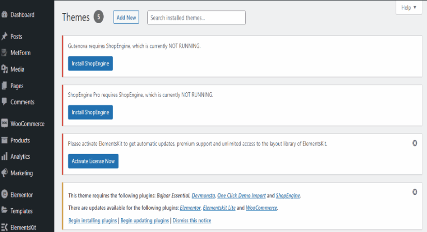Click Dismiss this notice link
The image size is (427, 232).
(192, 220)
